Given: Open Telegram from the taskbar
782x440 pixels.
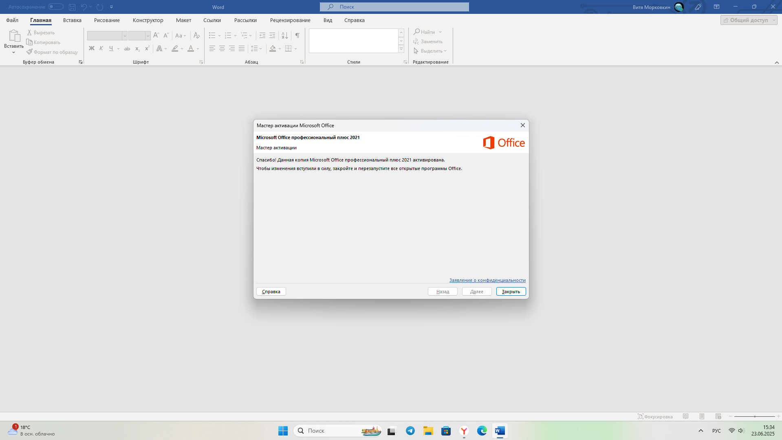Looking at the screenshot, I should pyautogui.click(x=410, y=431).
